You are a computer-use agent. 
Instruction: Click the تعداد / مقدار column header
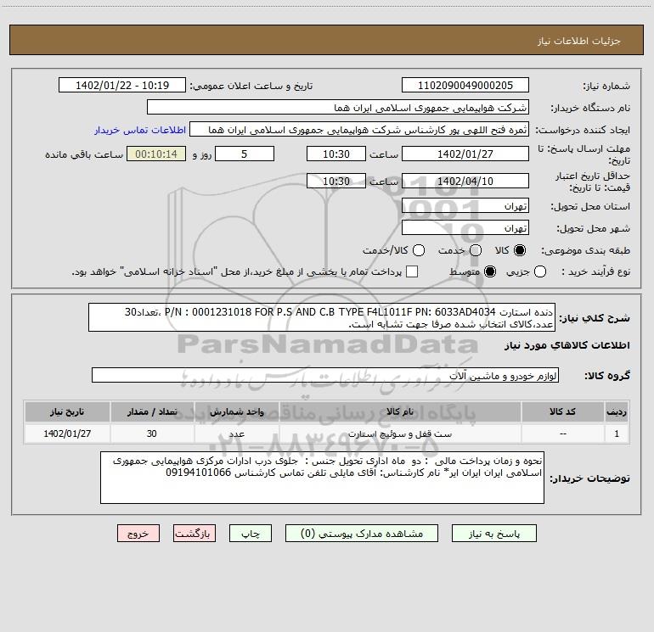click(x=152, y=411)
